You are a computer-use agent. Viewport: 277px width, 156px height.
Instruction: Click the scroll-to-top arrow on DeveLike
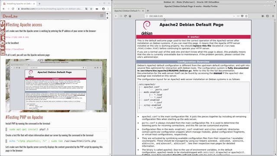(x=107, y=13)
